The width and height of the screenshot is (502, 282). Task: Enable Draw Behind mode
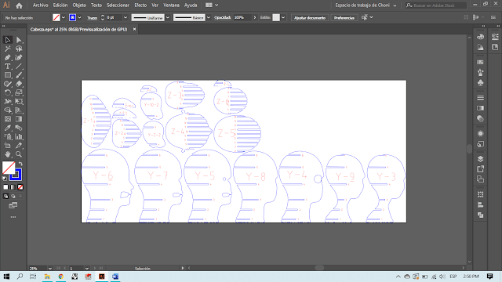[x=13, y=196]
